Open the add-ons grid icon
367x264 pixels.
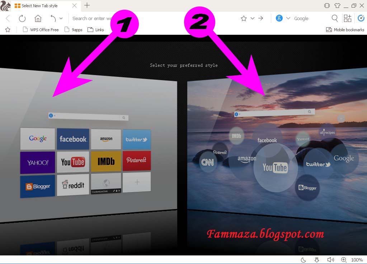[348, 18]
